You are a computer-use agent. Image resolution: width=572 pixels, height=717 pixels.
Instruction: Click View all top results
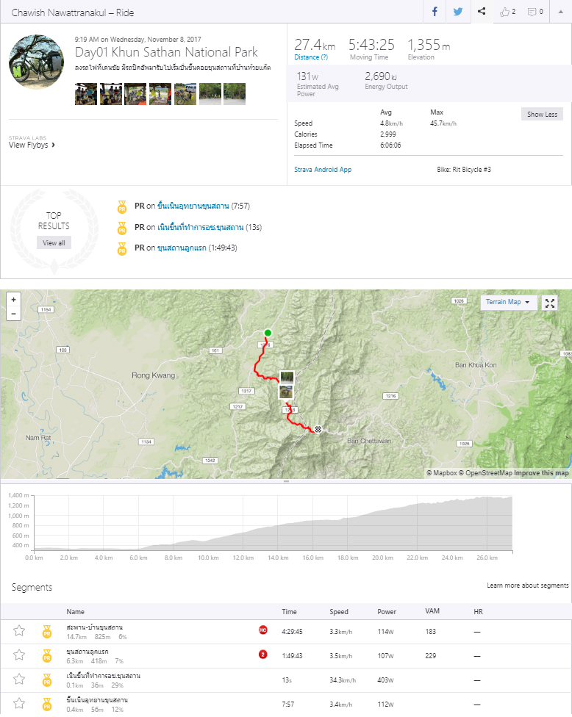(x=54, y=243)
